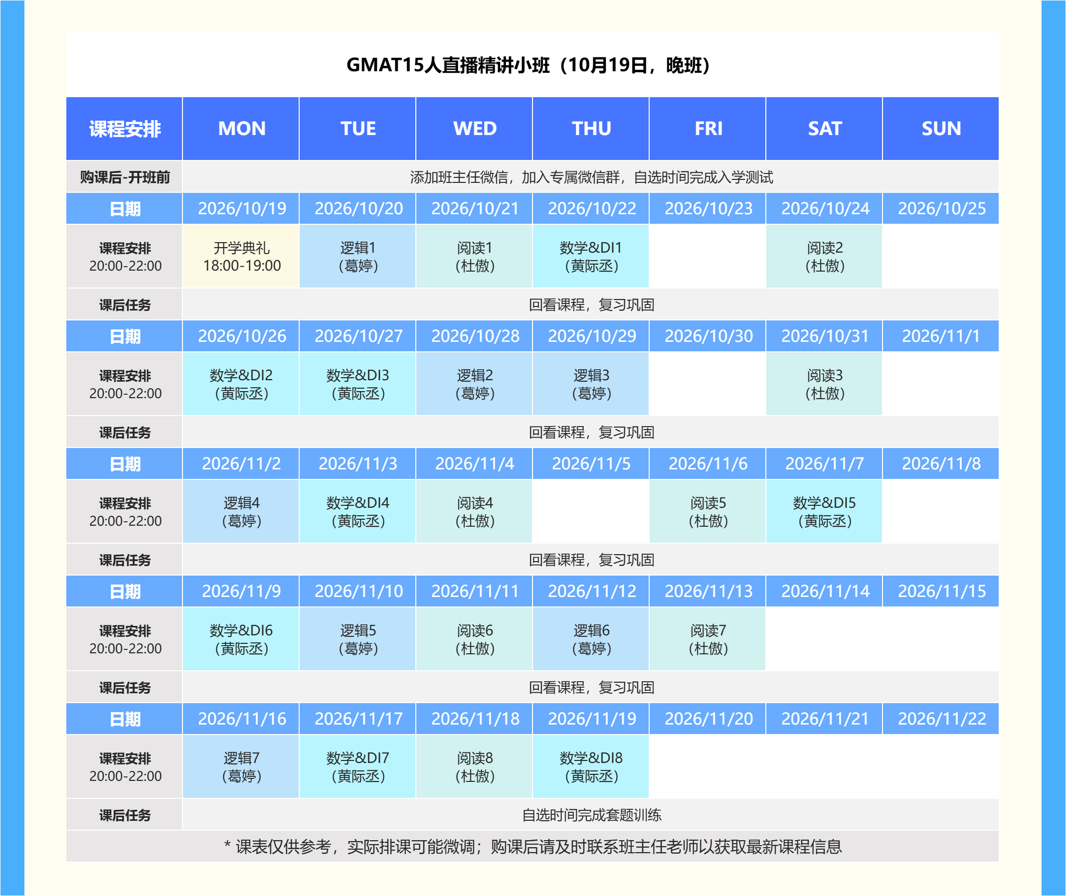Select the "阅读1（杜傲）" class cell

pos(474,256)
